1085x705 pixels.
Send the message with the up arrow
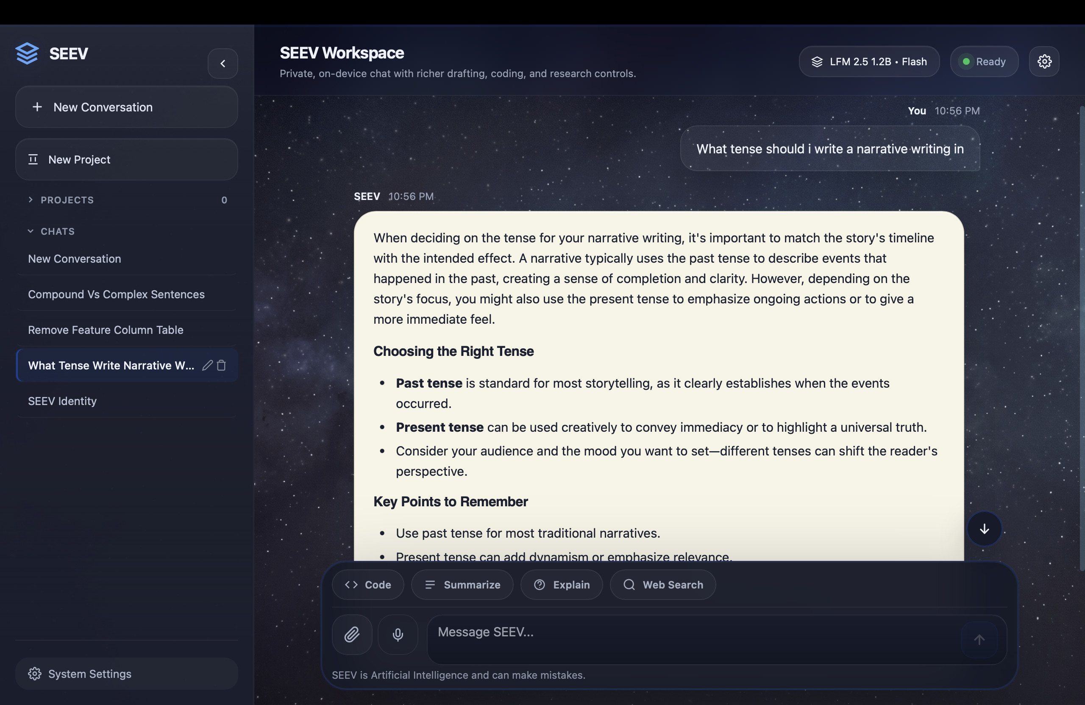pos(979,640)
